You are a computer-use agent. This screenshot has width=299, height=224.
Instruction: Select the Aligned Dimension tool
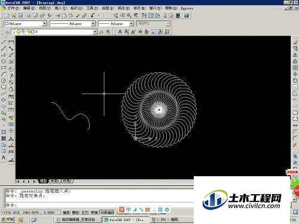pos(11,48)
